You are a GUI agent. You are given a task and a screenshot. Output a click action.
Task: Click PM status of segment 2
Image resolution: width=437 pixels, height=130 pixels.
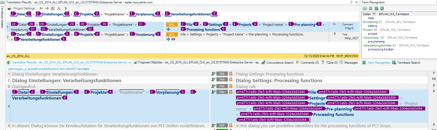[x=222, y=80]
